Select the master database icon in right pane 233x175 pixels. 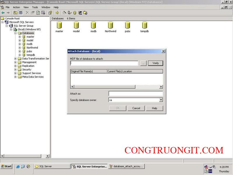(59, 25)
